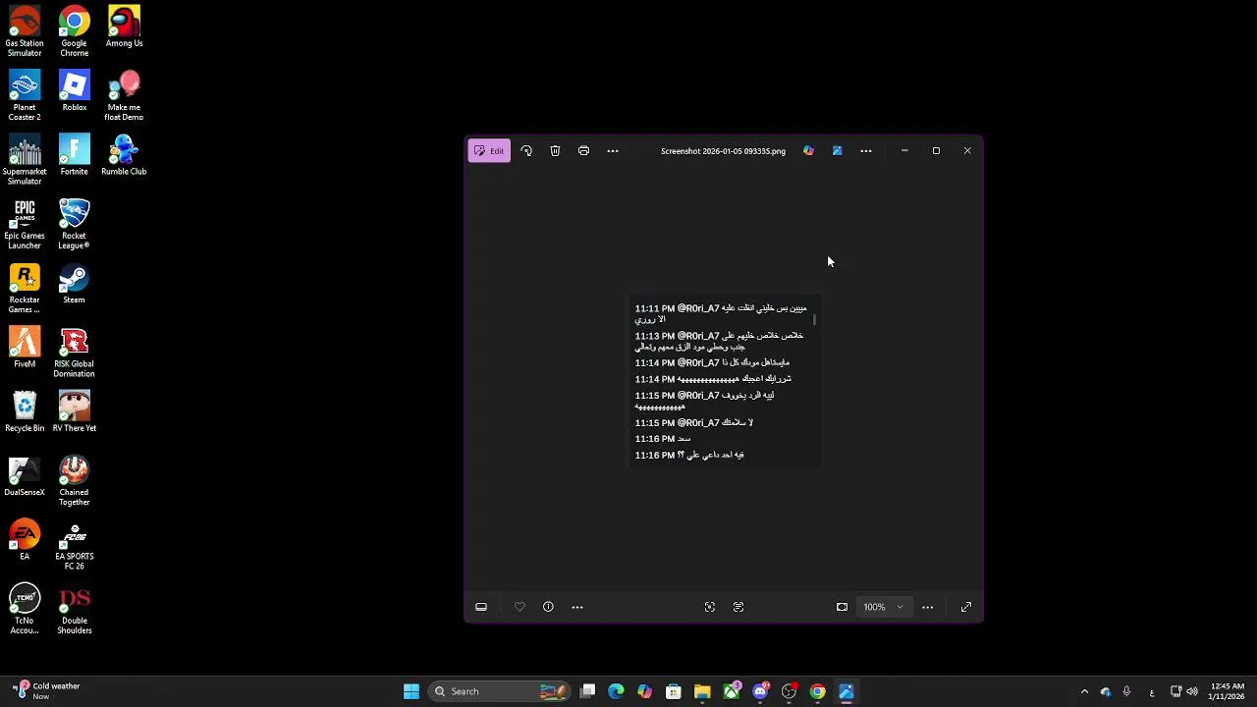Click the Copilot icon in the Photos title bar
Image resolution: width=1257 pixels, height=707 pixels.
tap(808, 151)
